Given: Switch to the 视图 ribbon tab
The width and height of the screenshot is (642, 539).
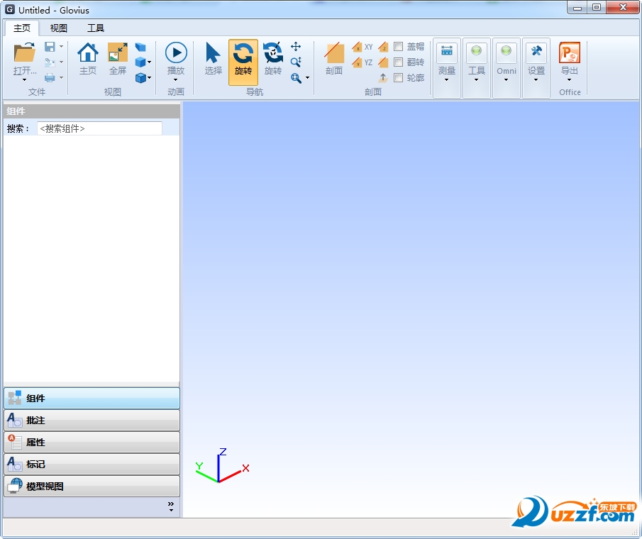Looking at the screenshot, I should [59, 28].
